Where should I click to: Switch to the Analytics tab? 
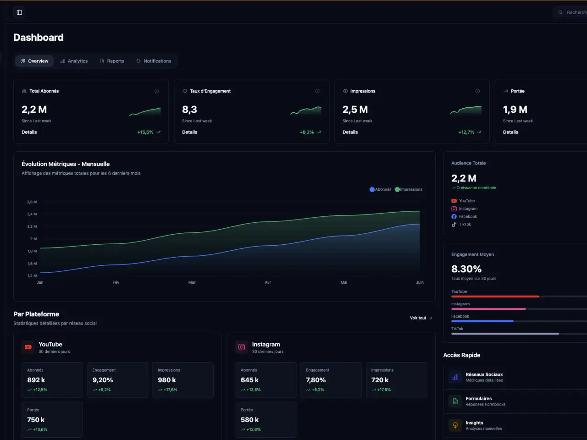coord(74,61)
